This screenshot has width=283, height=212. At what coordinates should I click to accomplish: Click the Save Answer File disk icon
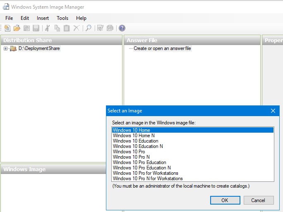click(36, 28)
